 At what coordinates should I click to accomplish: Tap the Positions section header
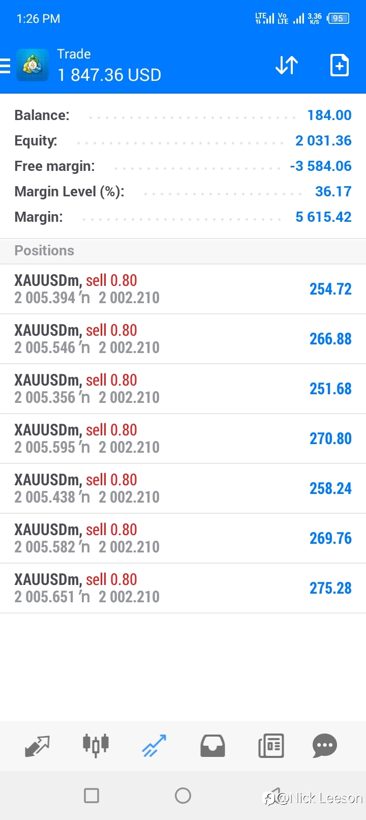click(183, 251)
